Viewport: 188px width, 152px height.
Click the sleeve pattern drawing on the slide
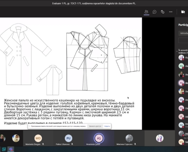point(127,55)
